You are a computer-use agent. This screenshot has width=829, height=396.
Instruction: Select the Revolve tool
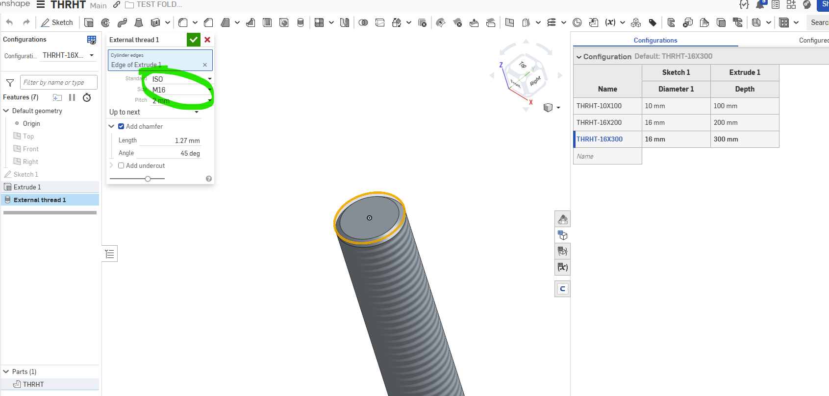click(x=105, y=23)
